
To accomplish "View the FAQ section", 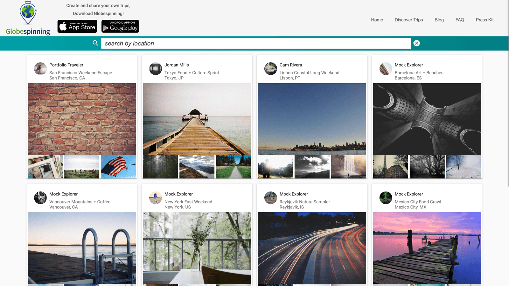I will [x=460, y=20].
